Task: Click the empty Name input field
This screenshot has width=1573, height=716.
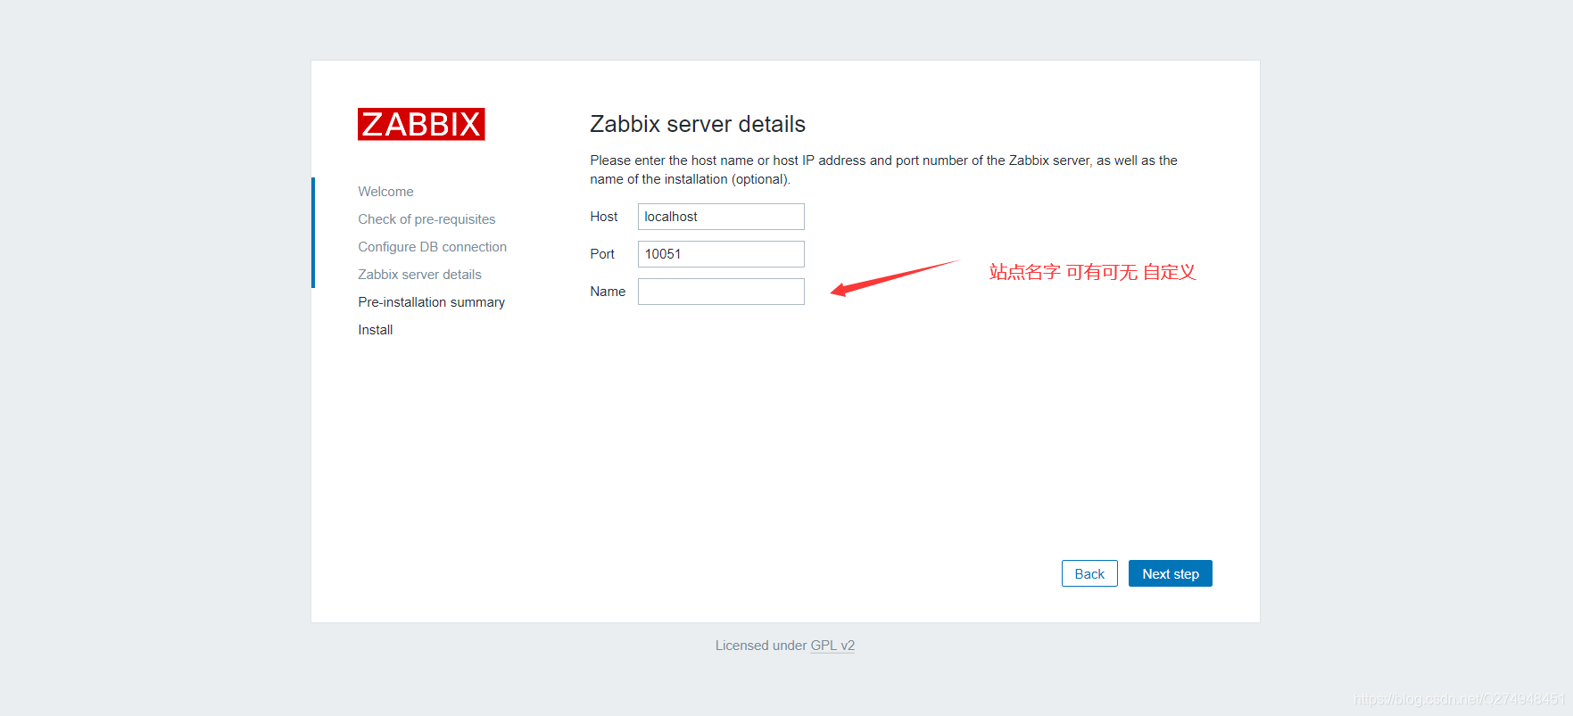Action: [x=721, y=292]
